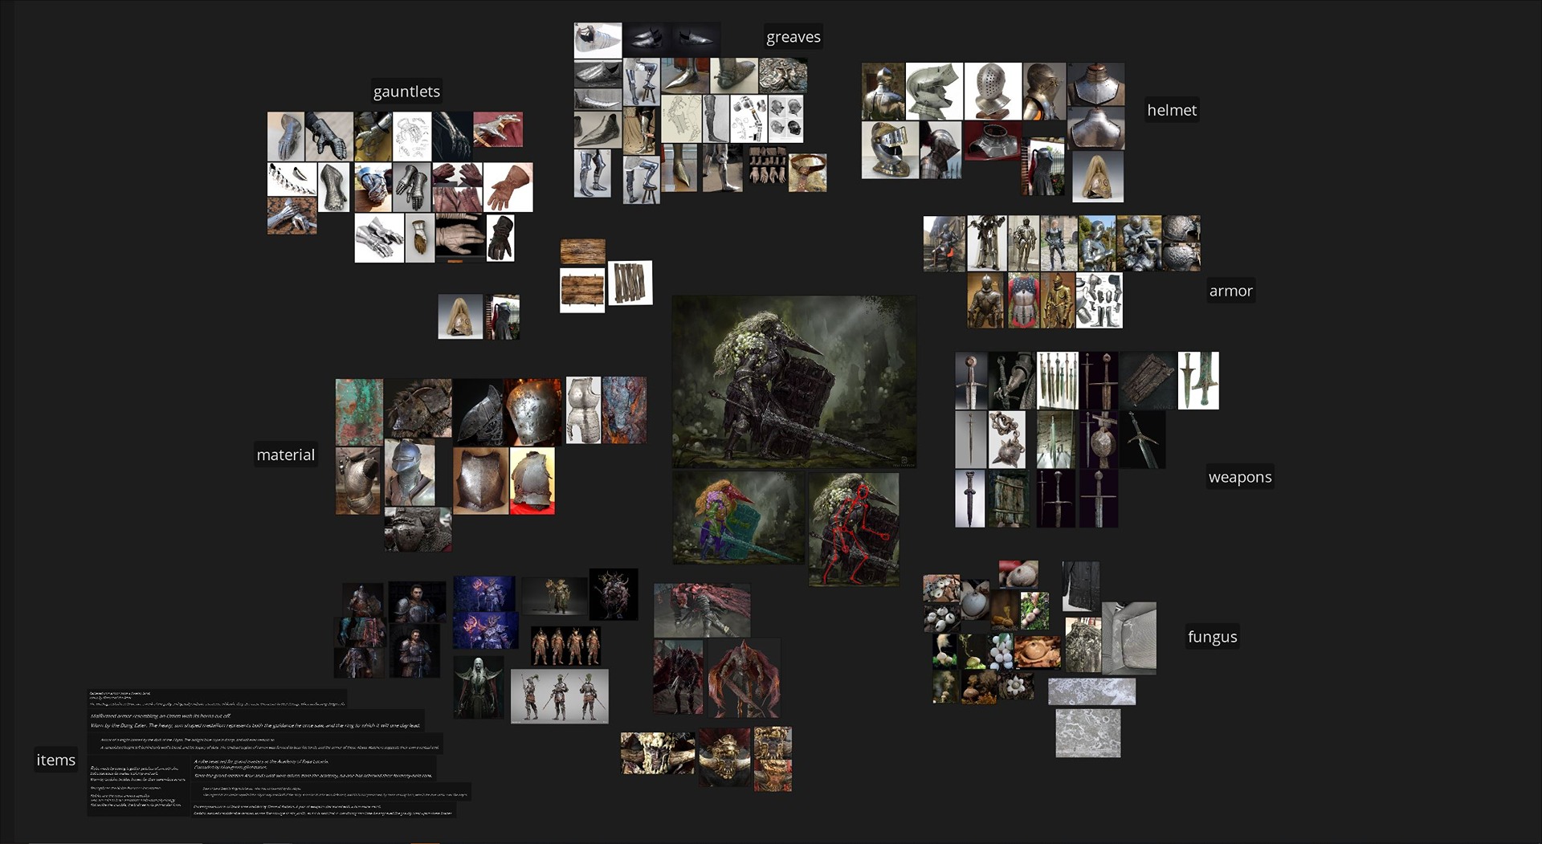Click the spiked flail ball with chain
This screenshot has height=844, width=1542.
click(1006, 440)
